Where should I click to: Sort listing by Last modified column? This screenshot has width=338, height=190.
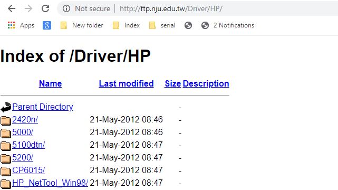(x=126, y=84)
